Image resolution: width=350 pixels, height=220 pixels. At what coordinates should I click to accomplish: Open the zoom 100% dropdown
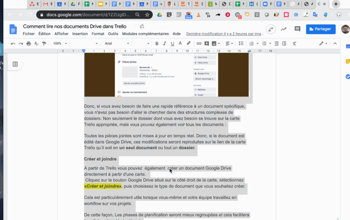click(x=60, y=44)
